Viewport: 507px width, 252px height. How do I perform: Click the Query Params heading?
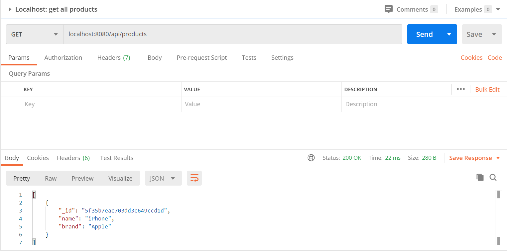[29, 73]
